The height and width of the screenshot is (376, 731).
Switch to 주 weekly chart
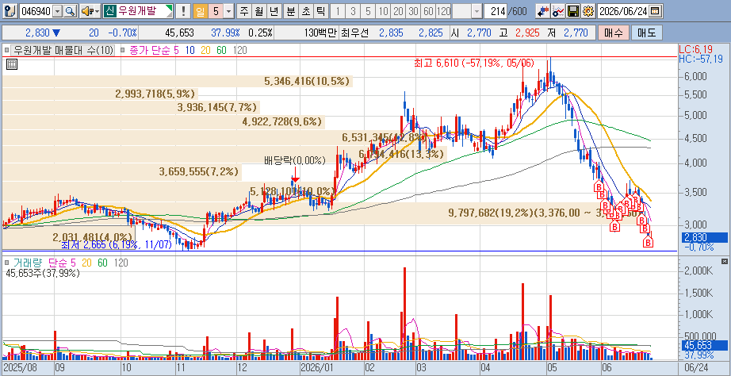click(244, 11)
